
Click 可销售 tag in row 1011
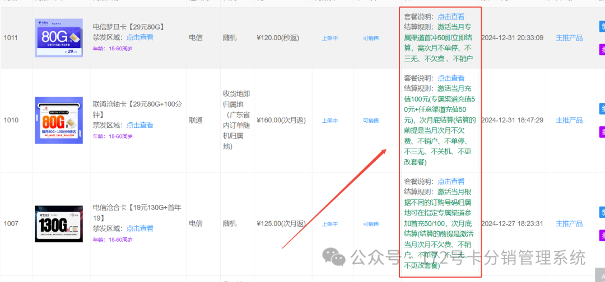(370, 38)
